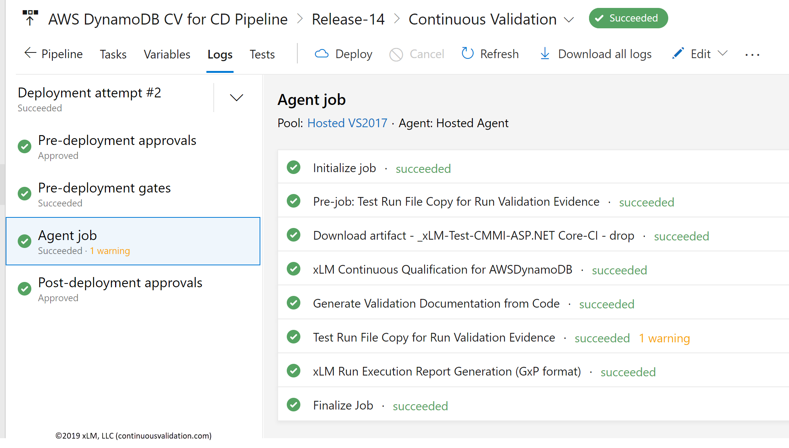789x448 pixels.
Task: Open the Initialize job log
Action: 534,167
